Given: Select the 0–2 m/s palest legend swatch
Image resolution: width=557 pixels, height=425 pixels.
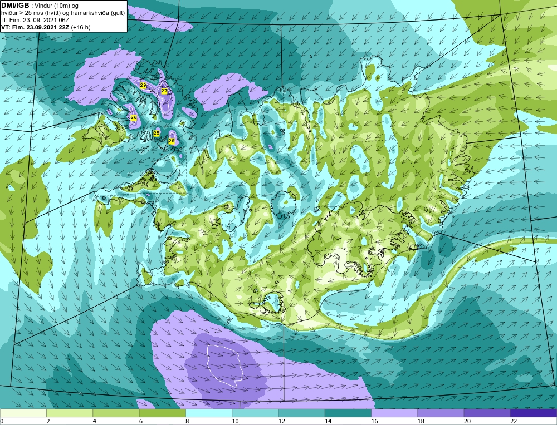Looking at the screenshot, I should (23, 413).
